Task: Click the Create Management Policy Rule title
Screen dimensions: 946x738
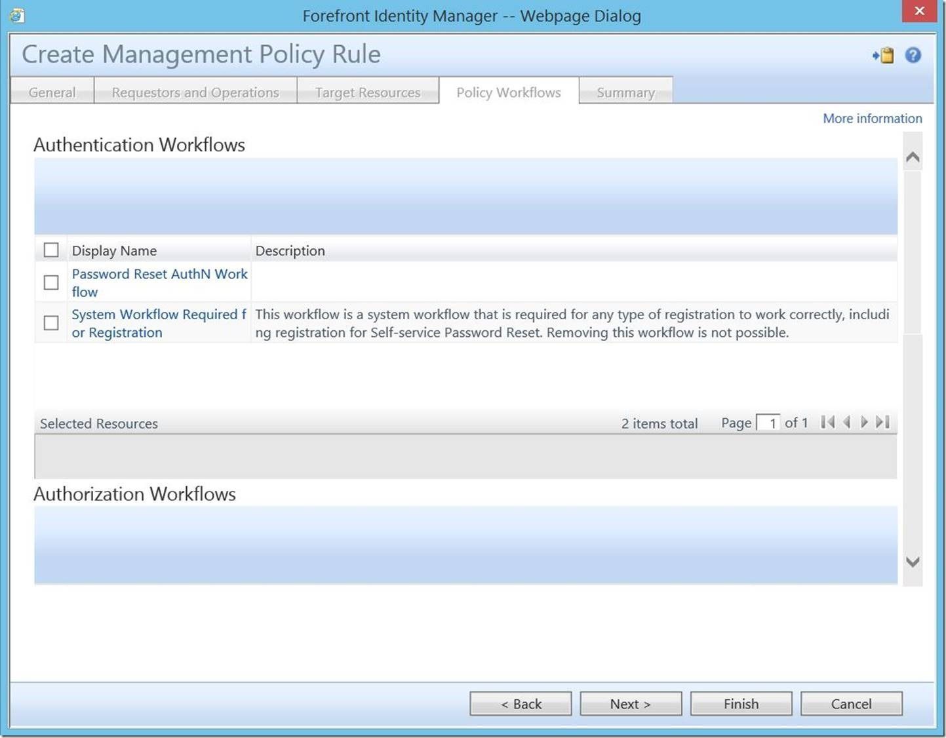Action: coord(201,54)
